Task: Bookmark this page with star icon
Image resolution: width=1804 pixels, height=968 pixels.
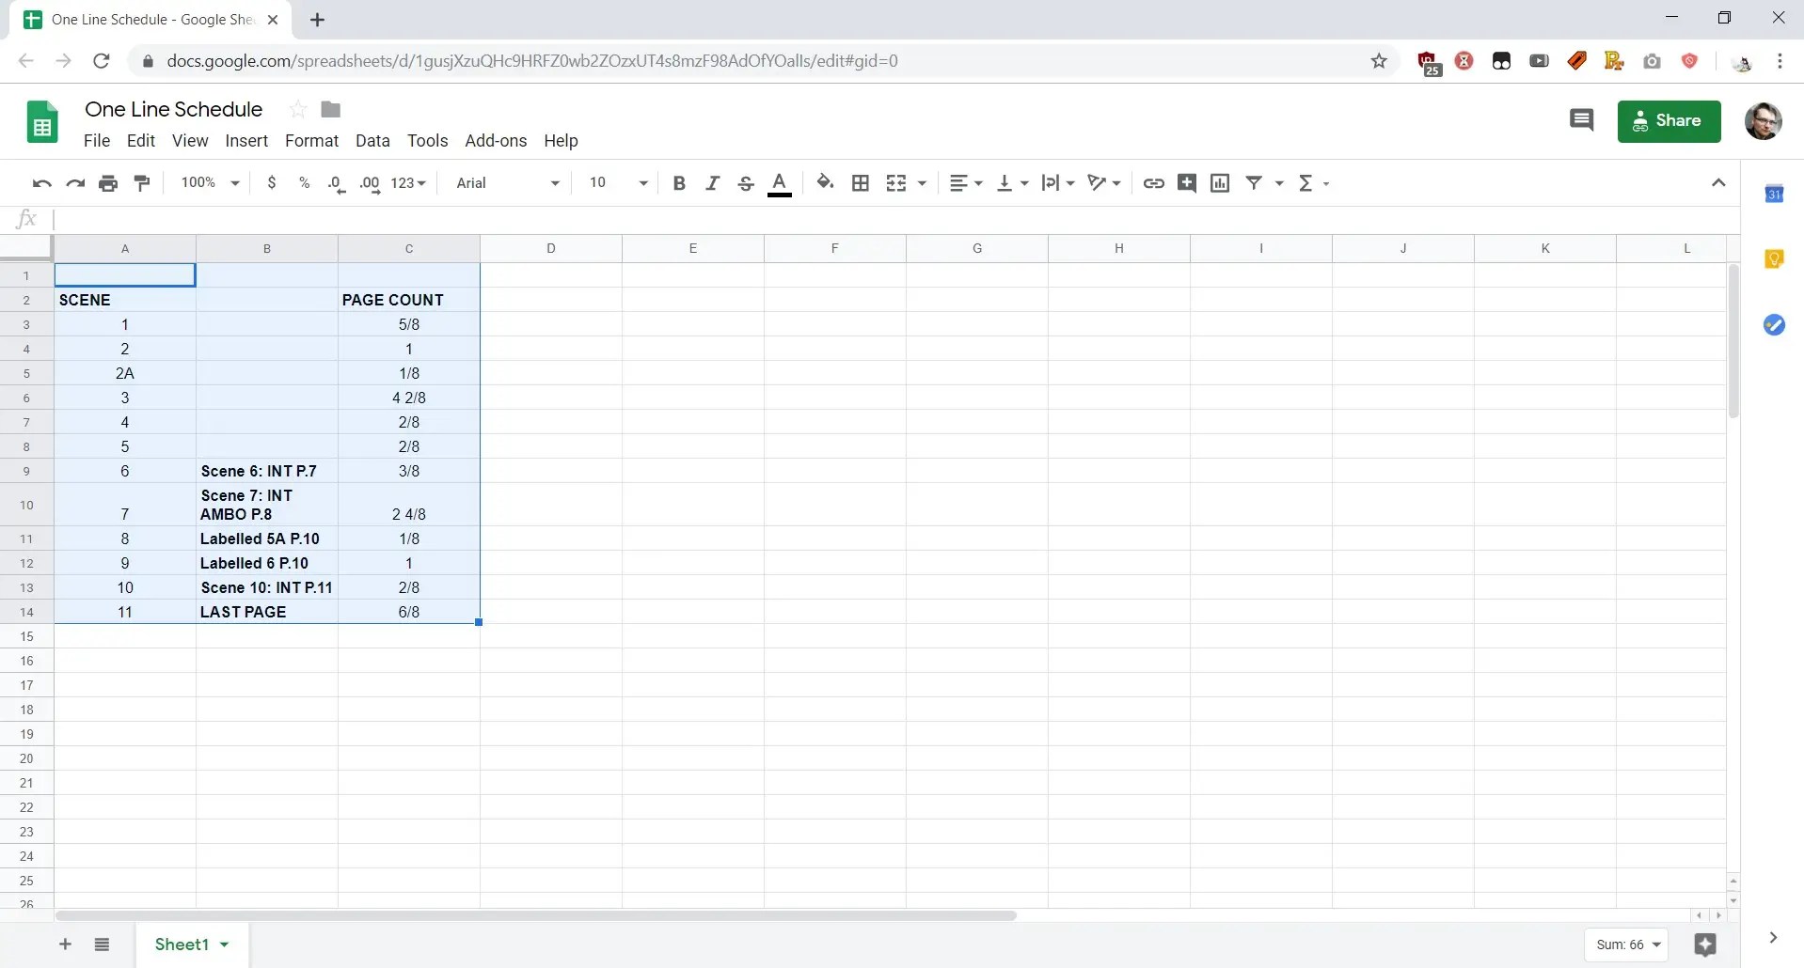Action: (x=1379, y=61)
